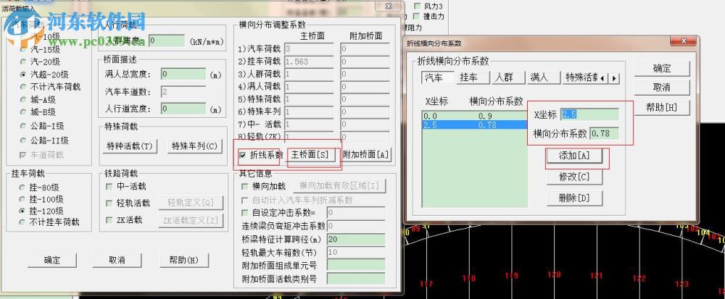Select 挂-100级 trailer load

tap(22, 199)
